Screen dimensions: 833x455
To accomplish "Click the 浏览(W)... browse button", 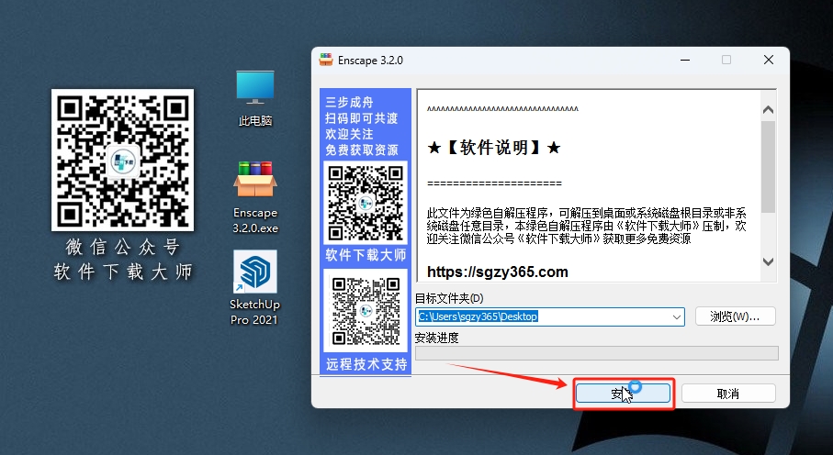I will pos(736,316).
